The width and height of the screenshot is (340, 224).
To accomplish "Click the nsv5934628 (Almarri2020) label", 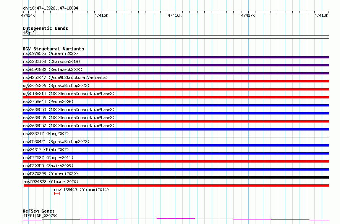I will tap(51, 182).
